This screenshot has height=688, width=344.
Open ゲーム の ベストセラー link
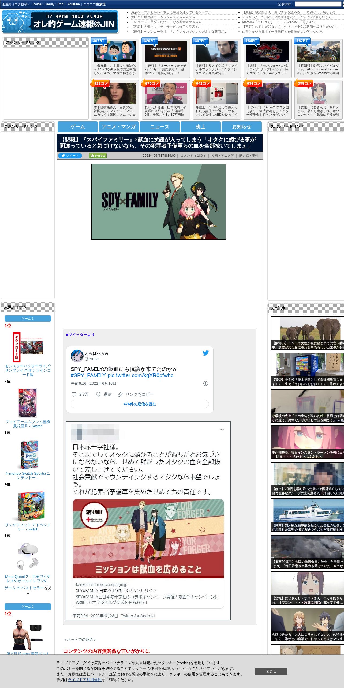(24, 588)
